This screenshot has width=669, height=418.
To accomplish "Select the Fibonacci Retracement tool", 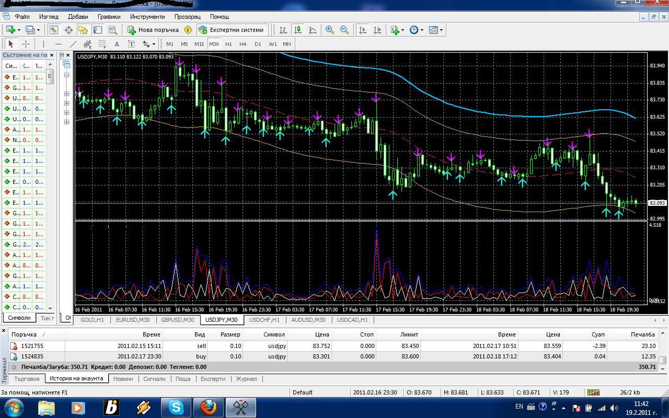I will pos(102,44).
